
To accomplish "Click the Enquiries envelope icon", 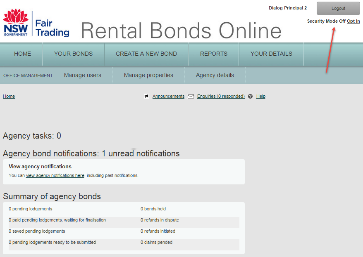I will pos(191,96).
